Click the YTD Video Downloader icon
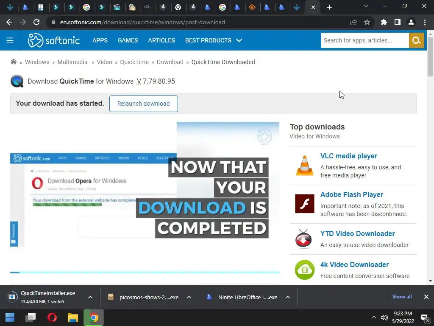This screenshot has width=434, height=326. click(303, 239)
